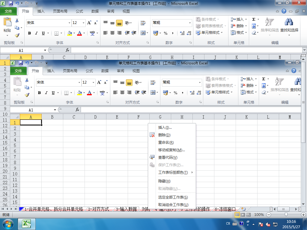
Task: Click the Find & Select binoculars in the top ribbon
Action: point(289,22)
